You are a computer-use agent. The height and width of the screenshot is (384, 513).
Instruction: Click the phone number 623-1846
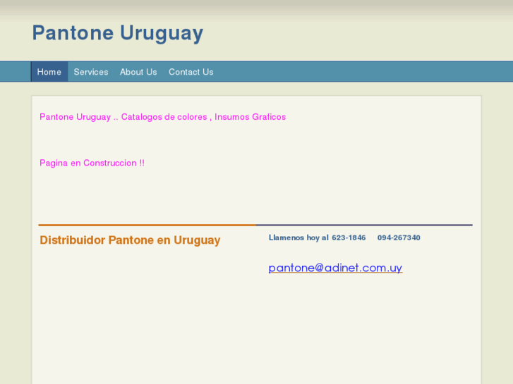[x=349, y=237]
